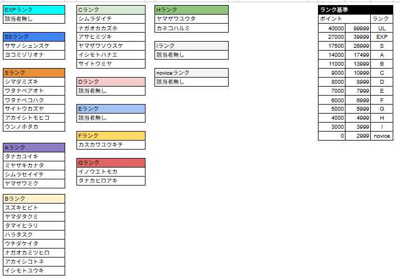Click the purple Aランク header cell

[x=34, y=147]
